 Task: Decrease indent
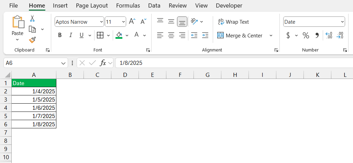[194, 35]
